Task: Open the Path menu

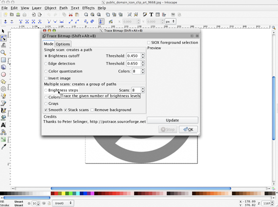Action: [63, 8]
